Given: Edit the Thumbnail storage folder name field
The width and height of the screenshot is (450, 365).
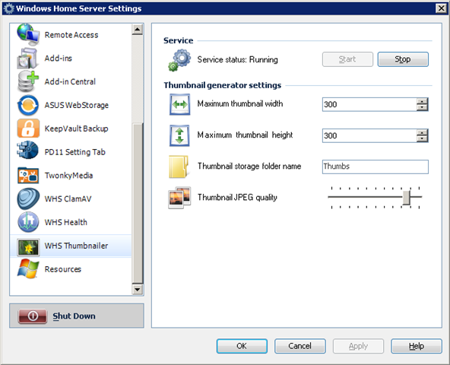Looking at the screenshot, I should (375, 167).
